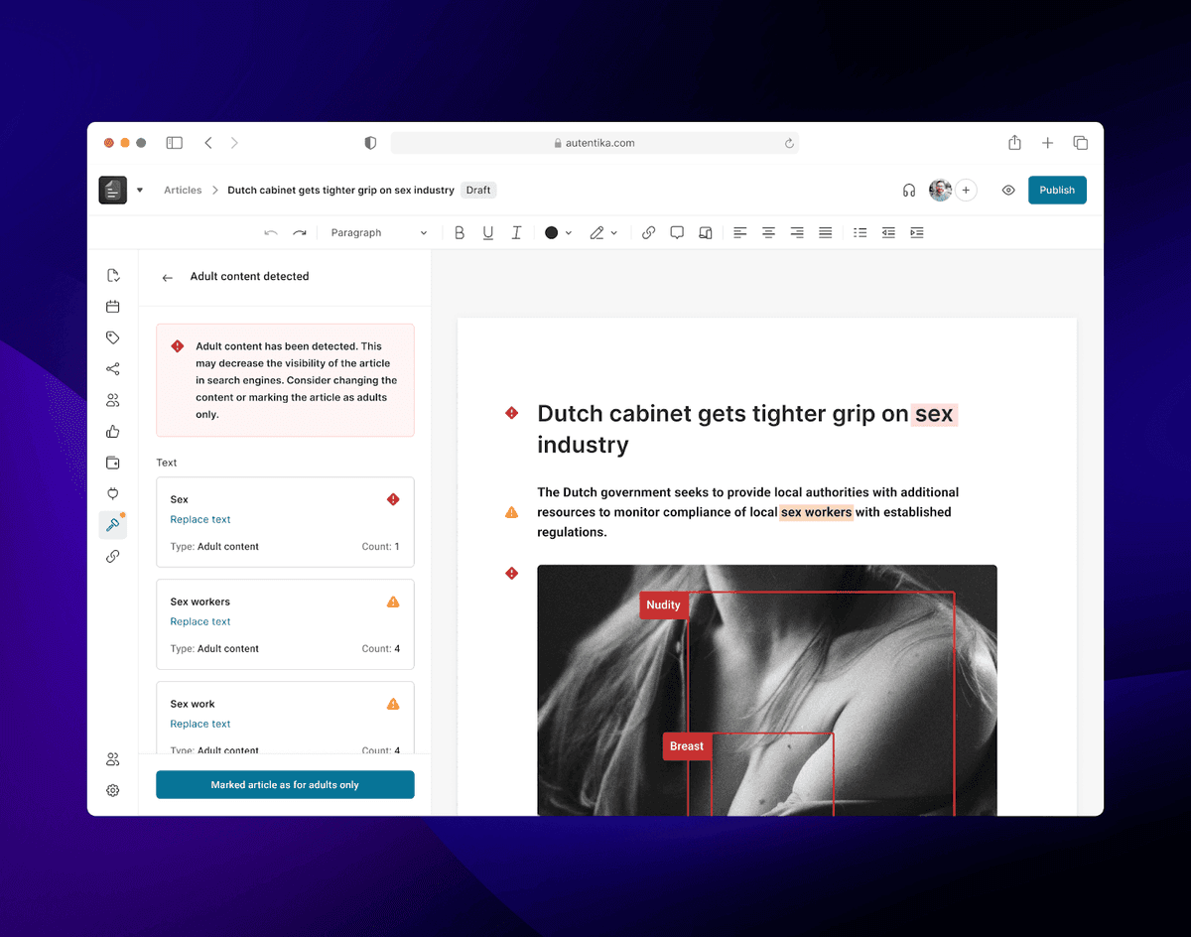The image size is (1191, 937).
Task: Click the Autentika app logo
Action: [113, 190]
